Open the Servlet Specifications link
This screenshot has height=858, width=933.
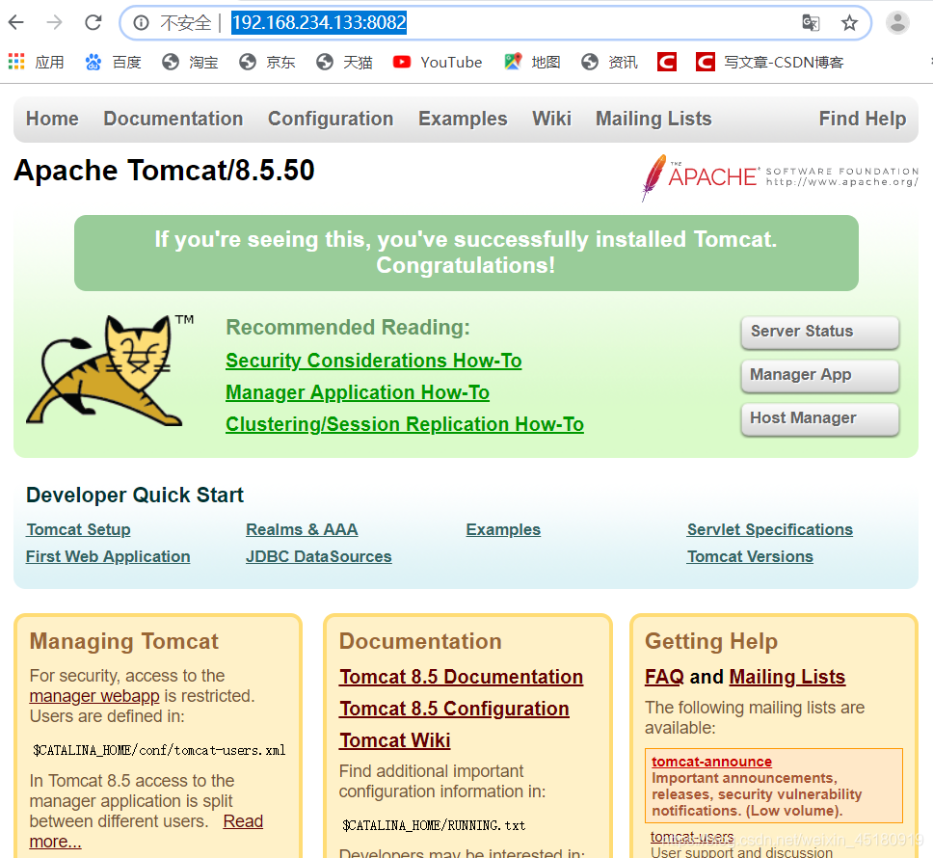770,529
